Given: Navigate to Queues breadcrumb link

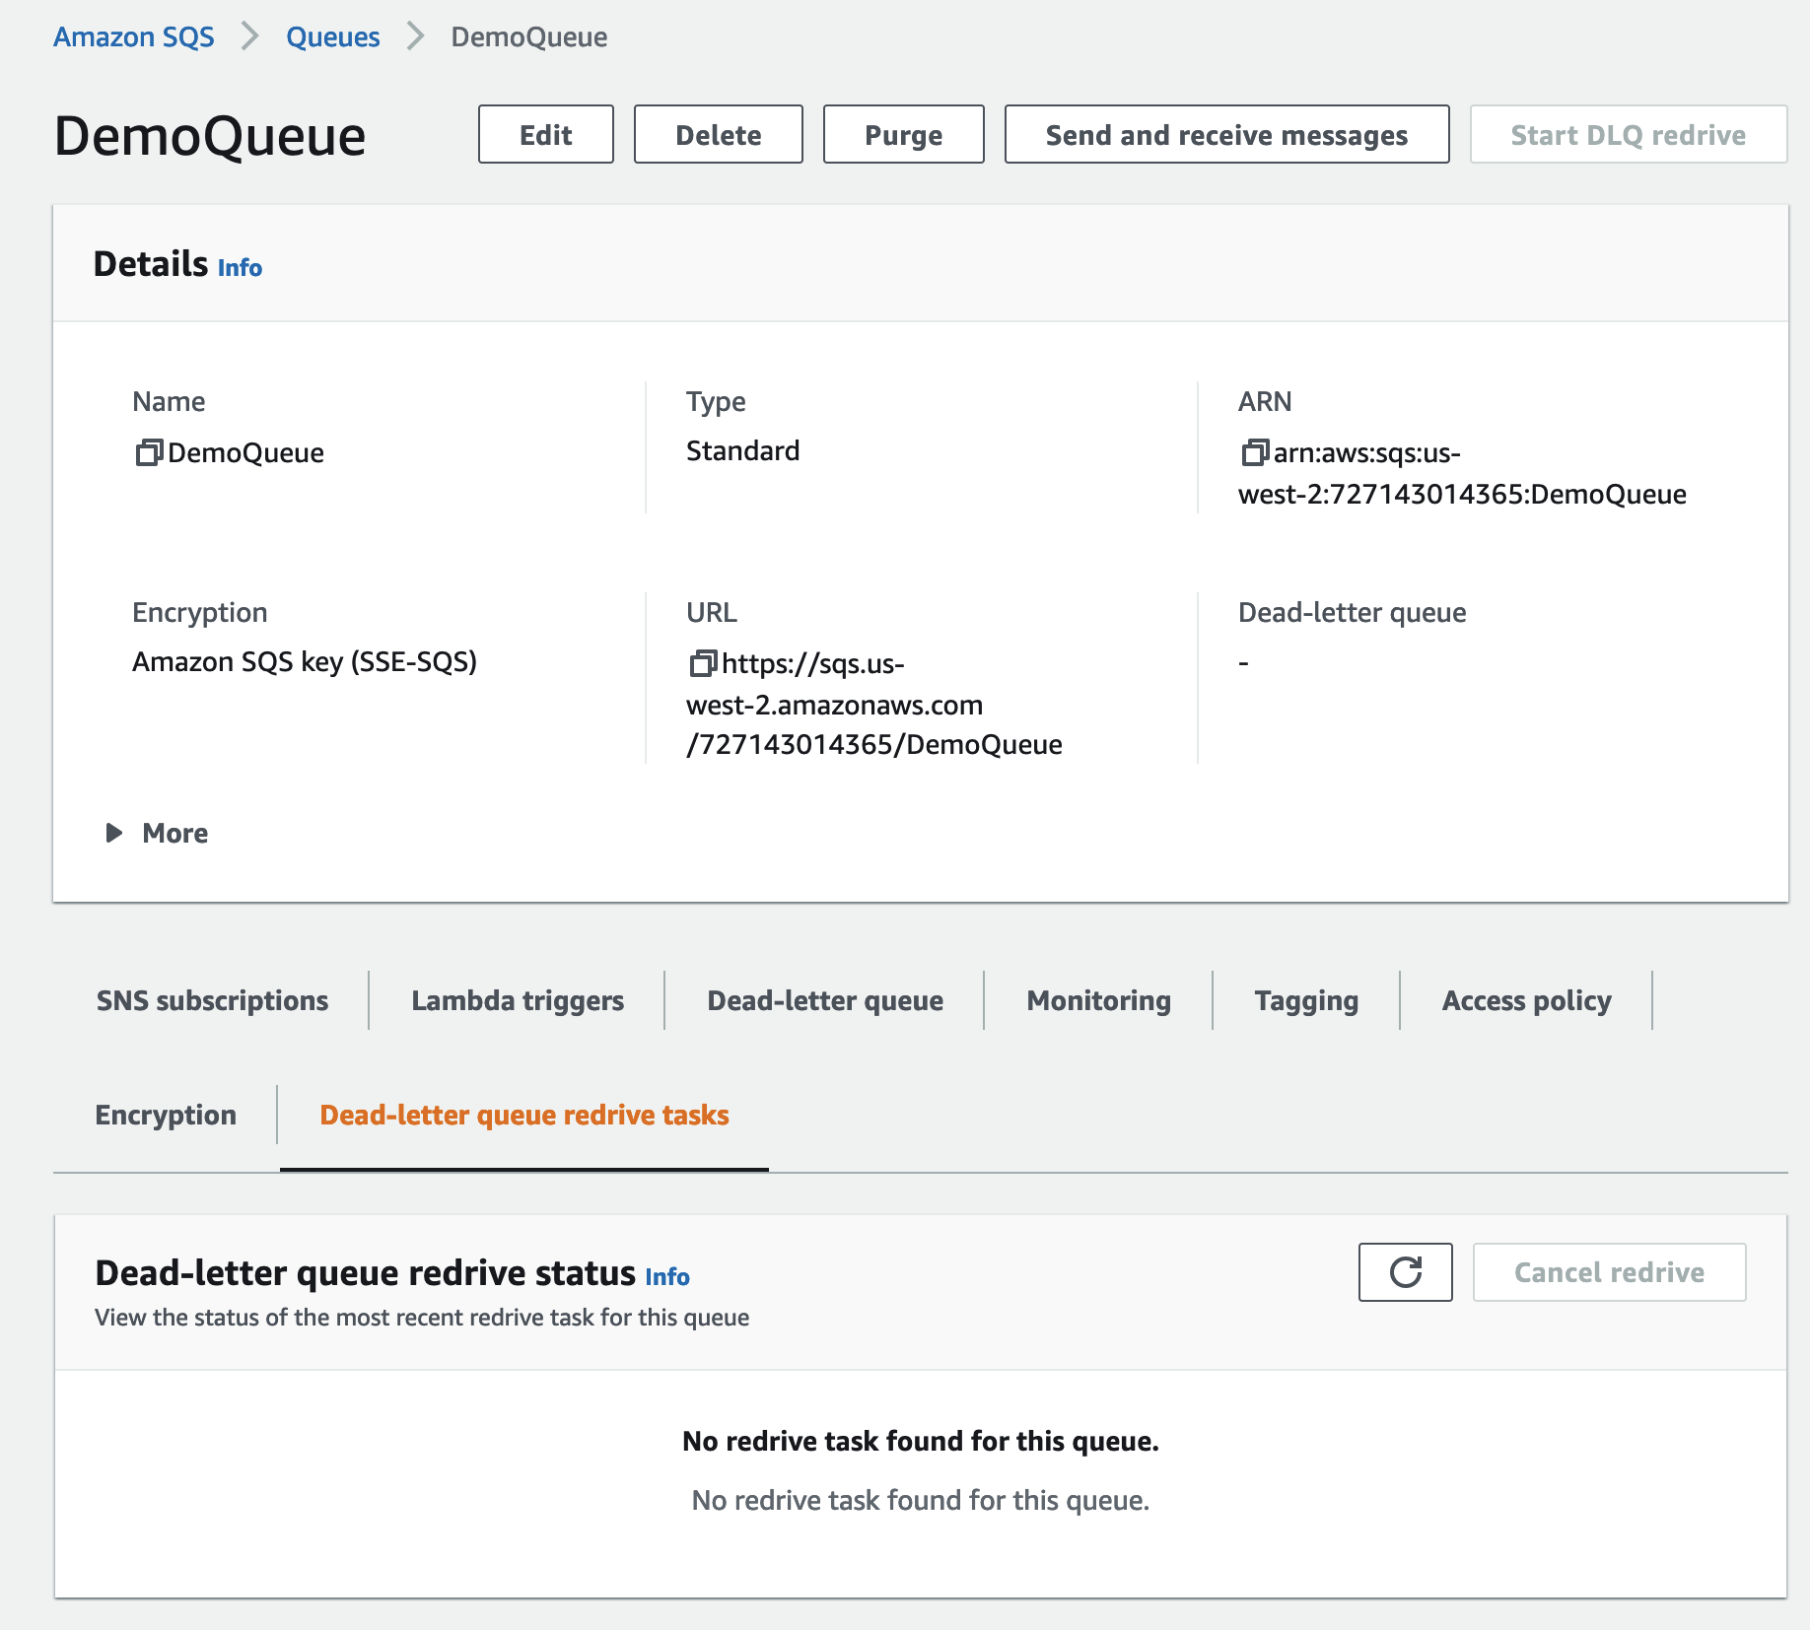Looking at the screenshot, I should pyautogui.click(x=333, y=36).
